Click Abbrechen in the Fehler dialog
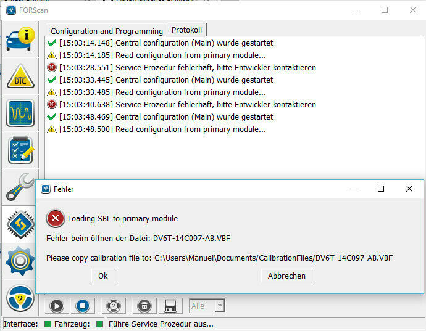Image resolution: width=426 pixels, height=331 pixels. pyautogui.click(x=286, y=276)
